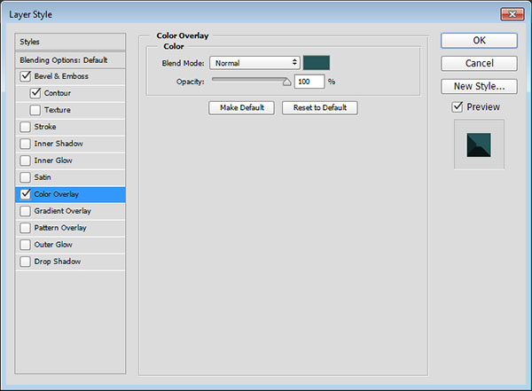The image size is (532, 391).
Task: Open the Blend Mode dropdown
Action: (x=254, y=63)
